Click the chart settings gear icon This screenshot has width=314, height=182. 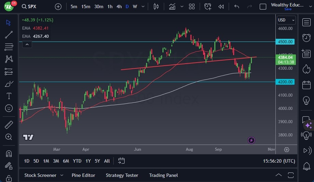point(287,150)
